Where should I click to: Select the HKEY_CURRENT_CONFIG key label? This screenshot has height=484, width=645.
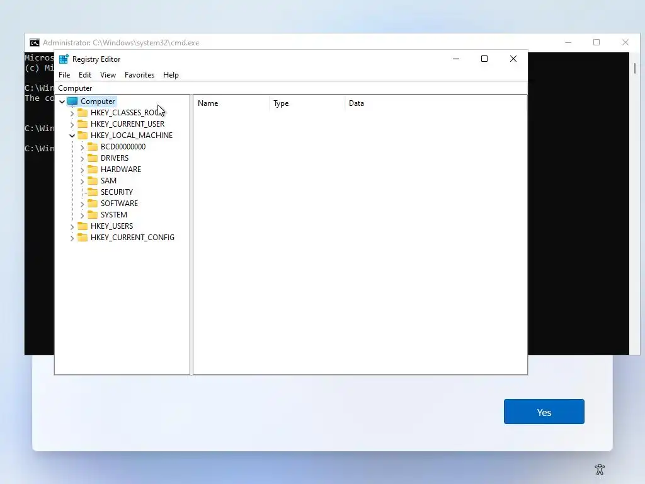pyautogui.click(x=132, y=238)
